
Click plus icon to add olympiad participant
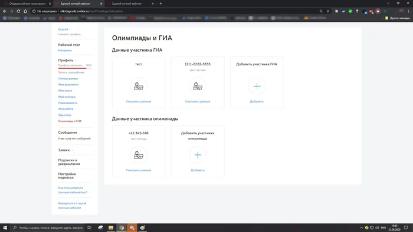198,155
